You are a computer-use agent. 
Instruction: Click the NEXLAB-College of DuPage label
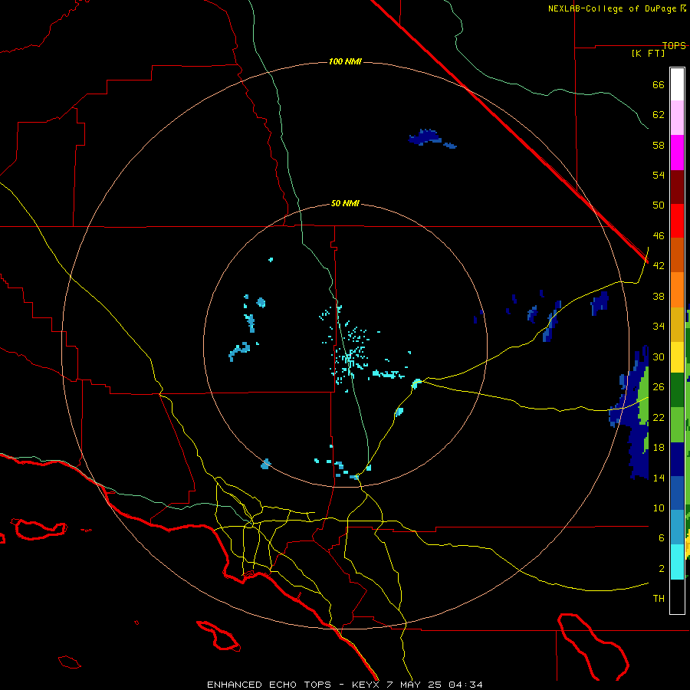pos(616,8)
